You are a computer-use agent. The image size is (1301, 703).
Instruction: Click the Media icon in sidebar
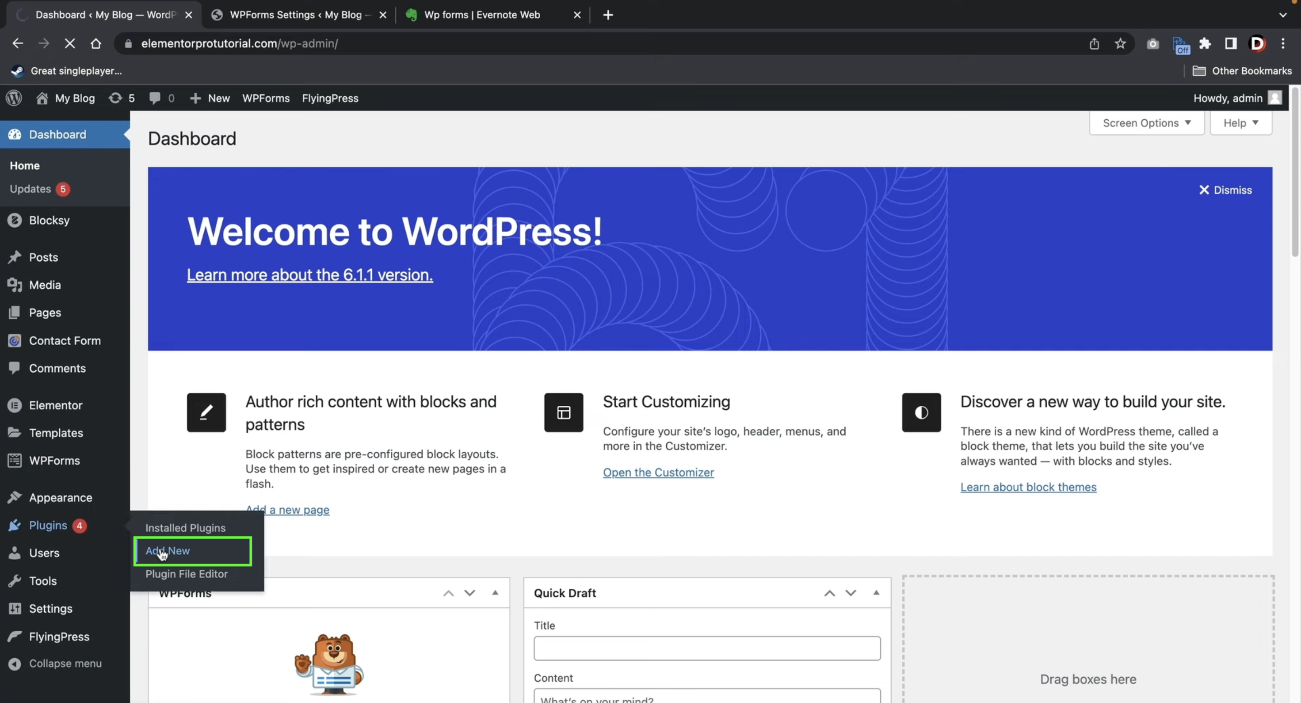(15, 284)
